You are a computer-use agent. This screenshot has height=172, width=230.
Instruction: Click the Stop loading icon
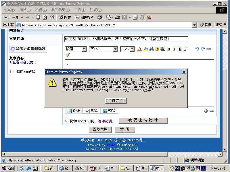point(38,17)
